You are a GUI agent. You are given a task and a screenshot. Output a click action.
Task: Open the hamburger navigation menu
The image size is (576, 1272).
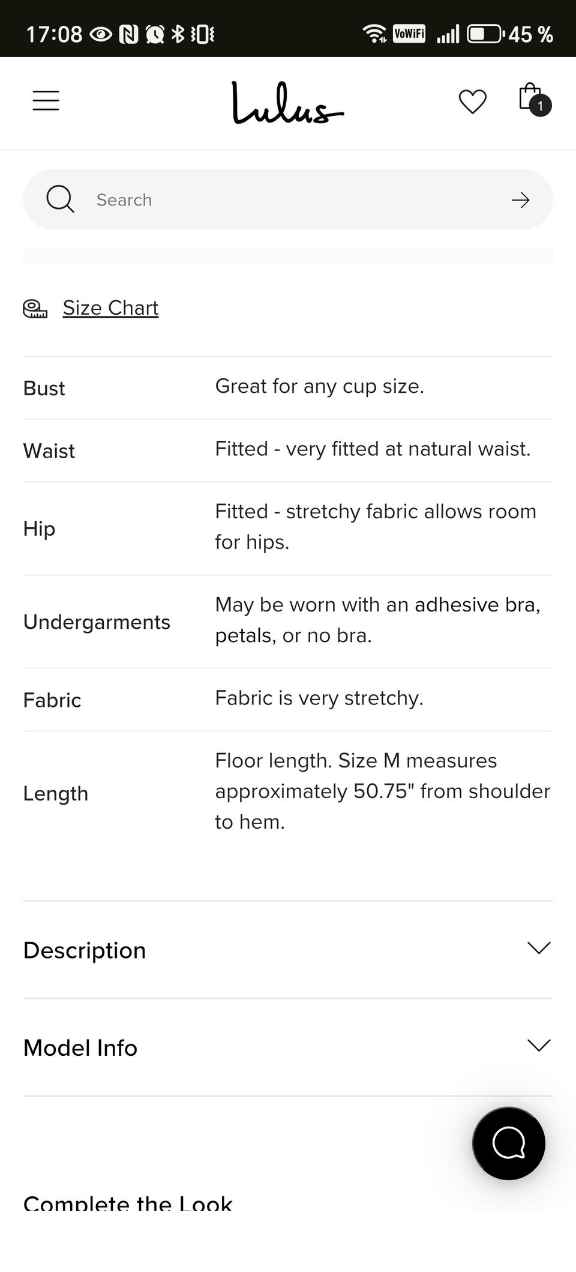[x=46, y=100]
